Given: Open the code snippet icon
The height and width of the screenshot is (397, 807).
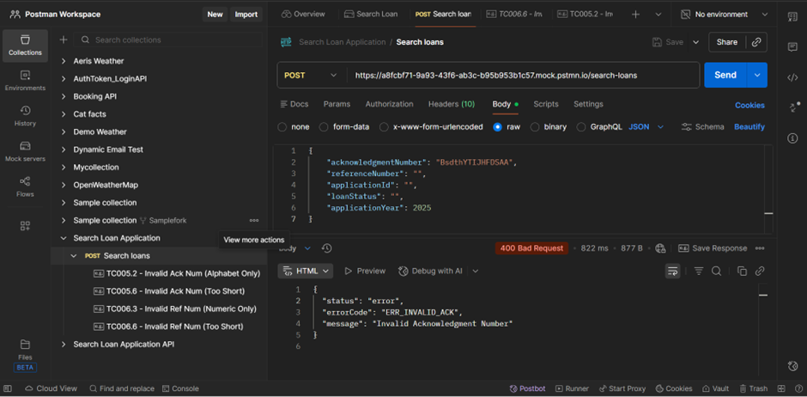Looking at the screenshot, I should [792, 77].
